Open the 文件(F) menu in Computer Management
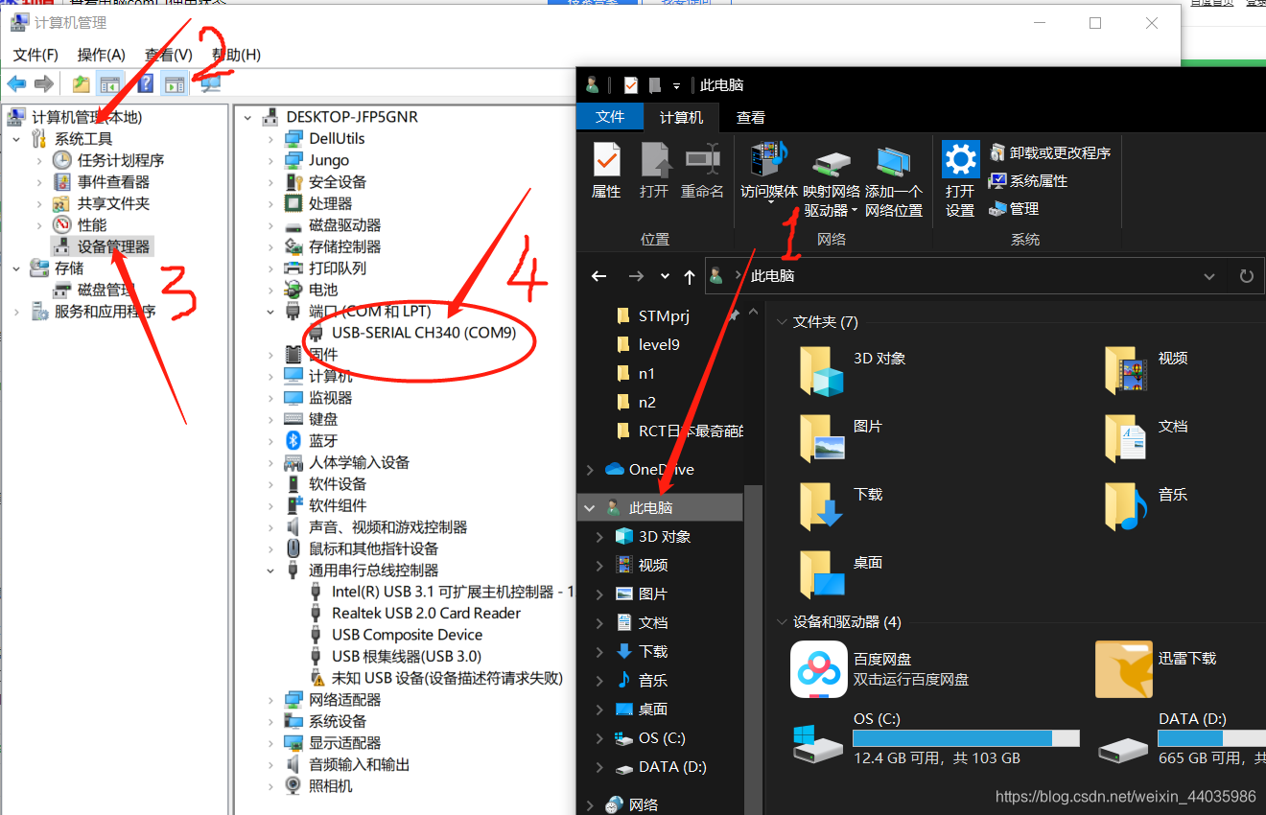This screenshot has height=815, width=1266. 35,55
